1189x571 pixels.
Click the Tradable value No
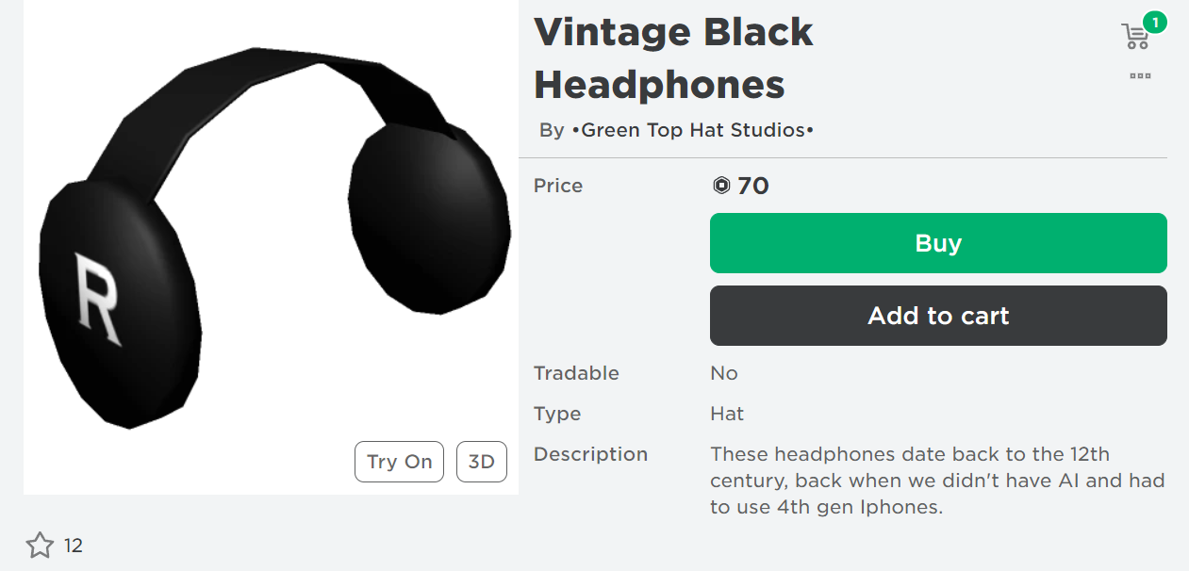tap(723, 373)
